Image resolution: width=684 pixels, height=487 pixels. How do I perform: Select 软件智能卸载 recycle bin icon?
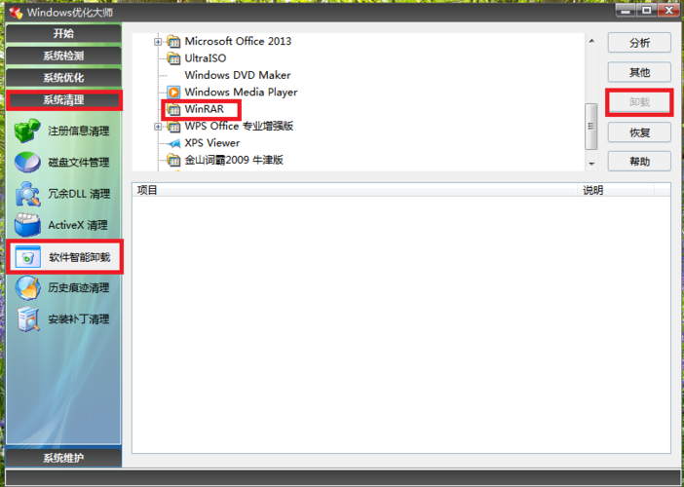click(x=27, y=257)
